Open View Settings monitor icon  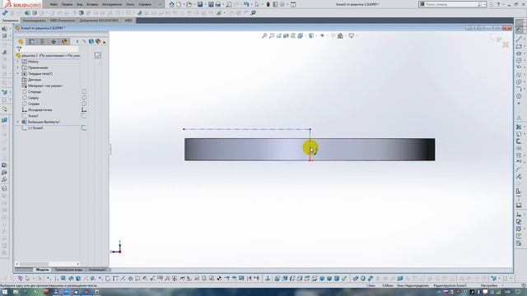click(352, 35)
